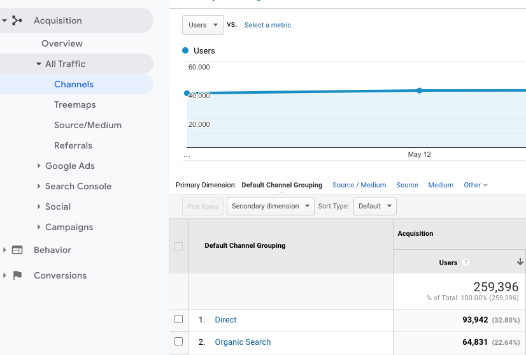Viewport: 526px width, 355px height.
Task: Click the Behavior section icon
Action: tap(17, 250)
